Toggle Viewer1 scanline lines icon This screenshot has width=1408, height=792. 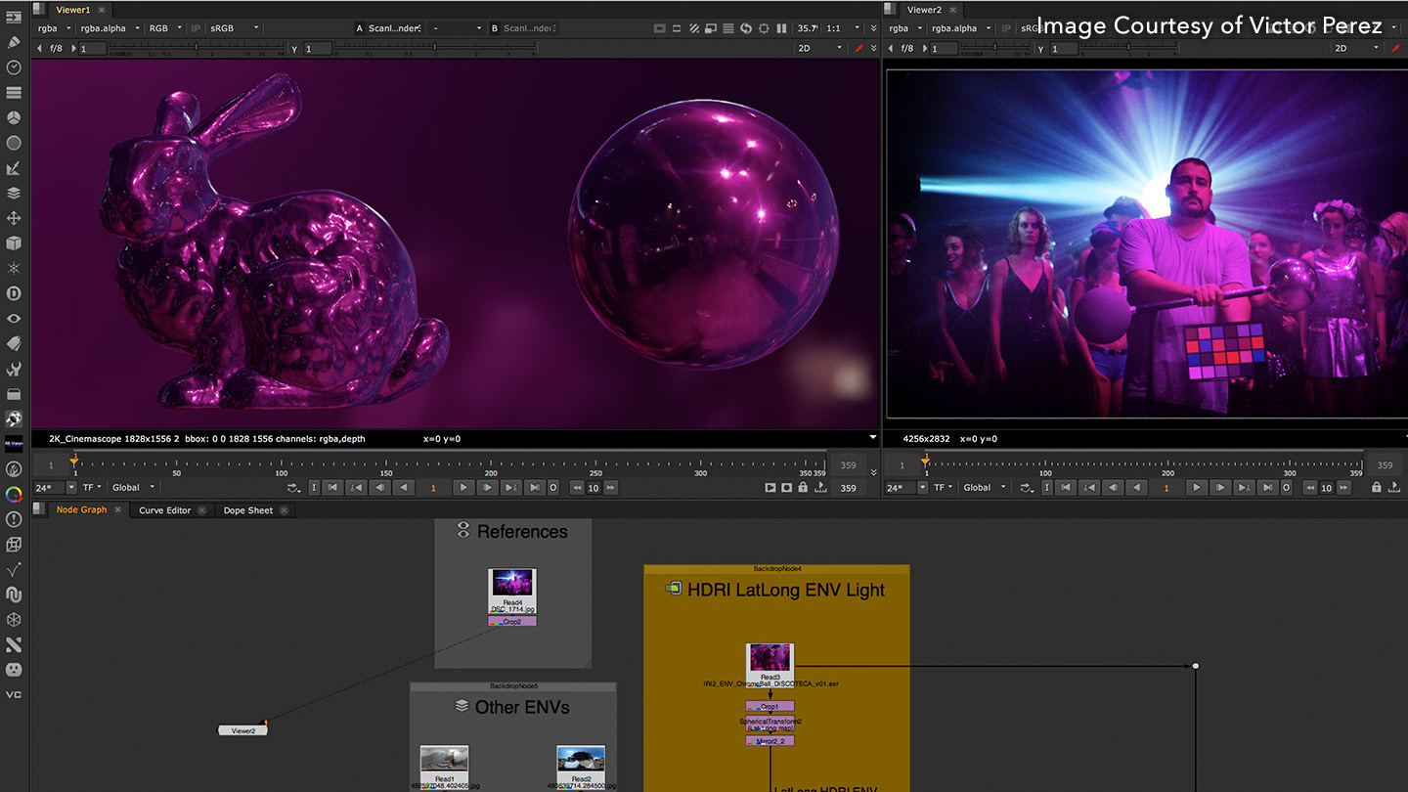point(728,28)
